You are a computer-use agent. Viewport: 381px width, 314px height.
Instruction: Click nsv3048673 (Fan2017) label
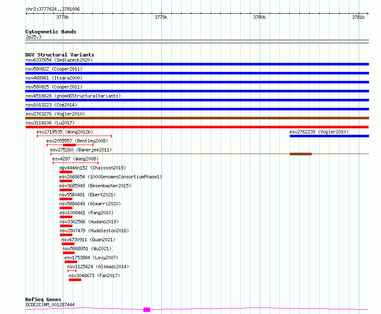point(94,275)
